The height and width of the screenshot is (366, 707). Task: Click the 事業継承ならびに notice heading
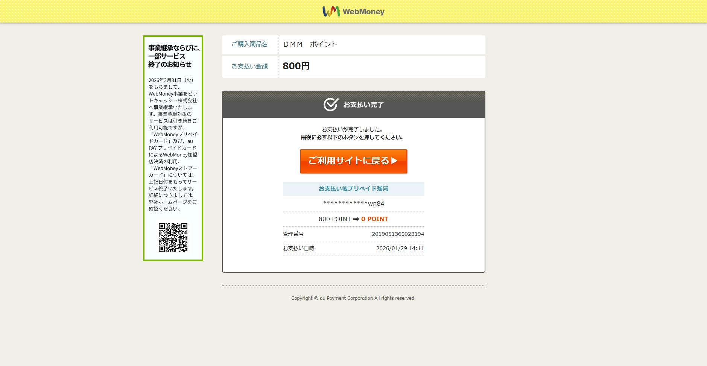[174, 56]
